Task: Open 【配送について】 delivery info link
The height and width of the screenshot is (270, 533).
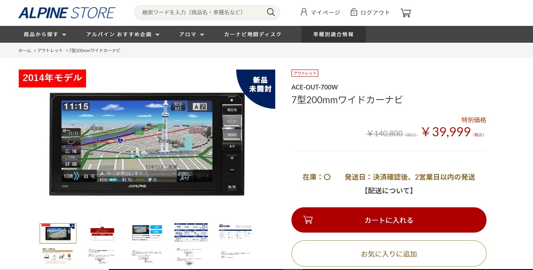Action: point(389,191)
